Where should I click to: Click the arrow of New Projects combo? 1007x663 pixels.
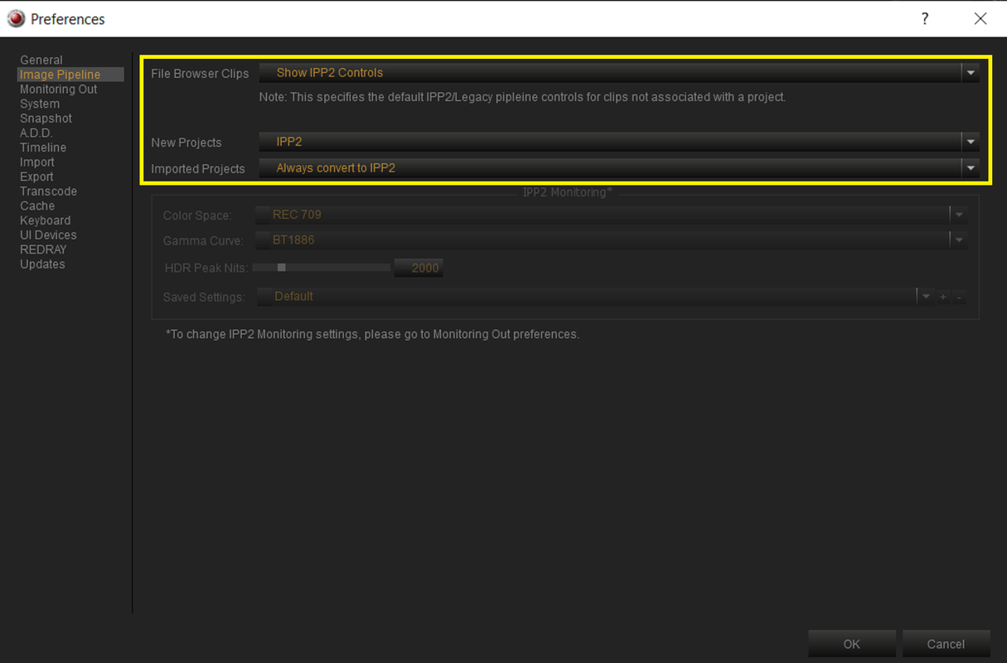click(x=971, y=142)
